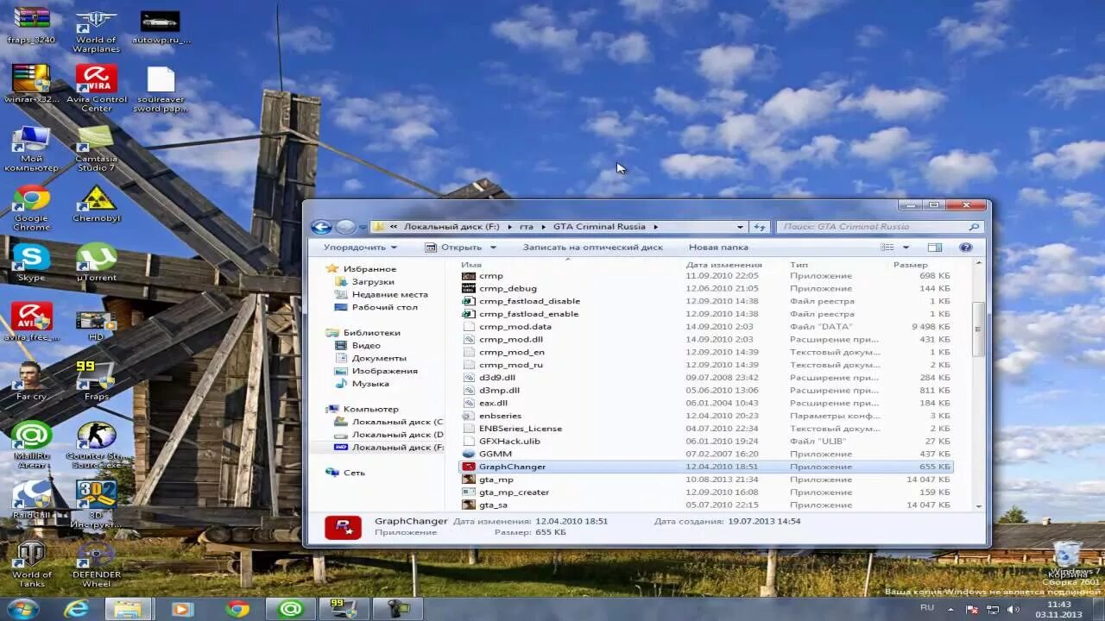Click the Explorer Back navigation arrow
The height and width of the screenshot is (621, 1105).
(321, 227)
